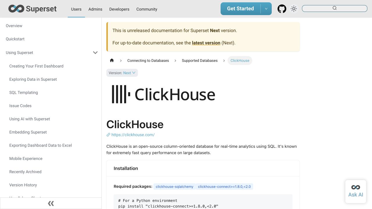Open the home breadcrumb icon
Image resolution: width=372 pixels, height=209 pixels.
pyautogui.click(x=112, y=60)
